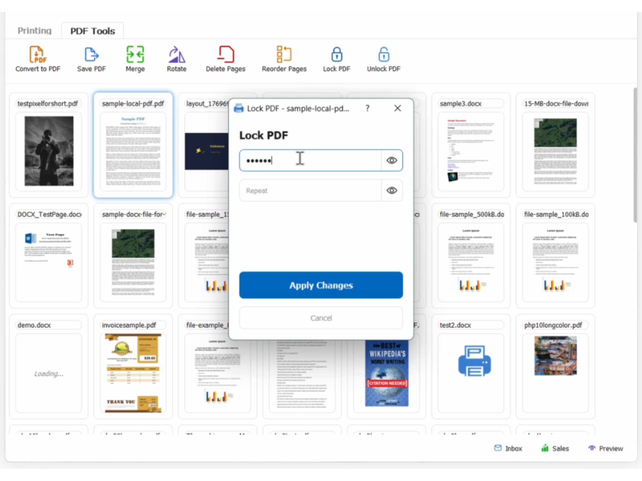This screenshot has height=481, width=642.
Task: Switch to the Printing tab
Action: coord(34,30)
